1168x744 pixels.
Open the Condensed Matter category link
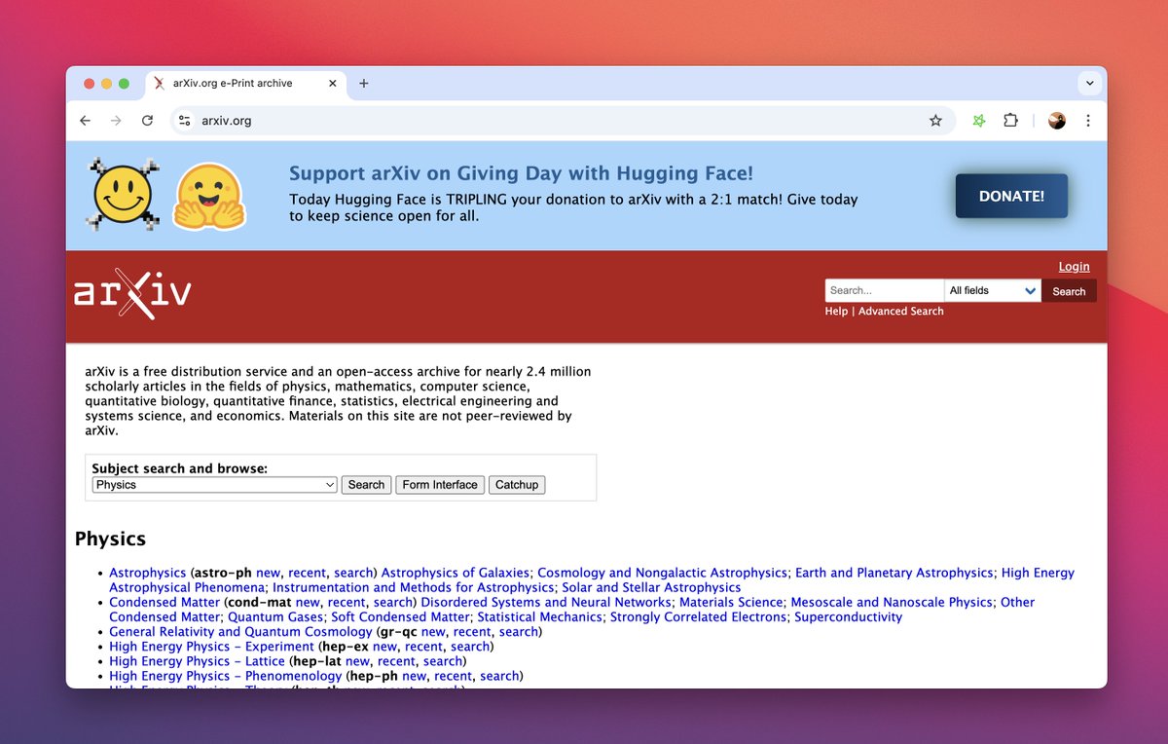pos(163,602)
